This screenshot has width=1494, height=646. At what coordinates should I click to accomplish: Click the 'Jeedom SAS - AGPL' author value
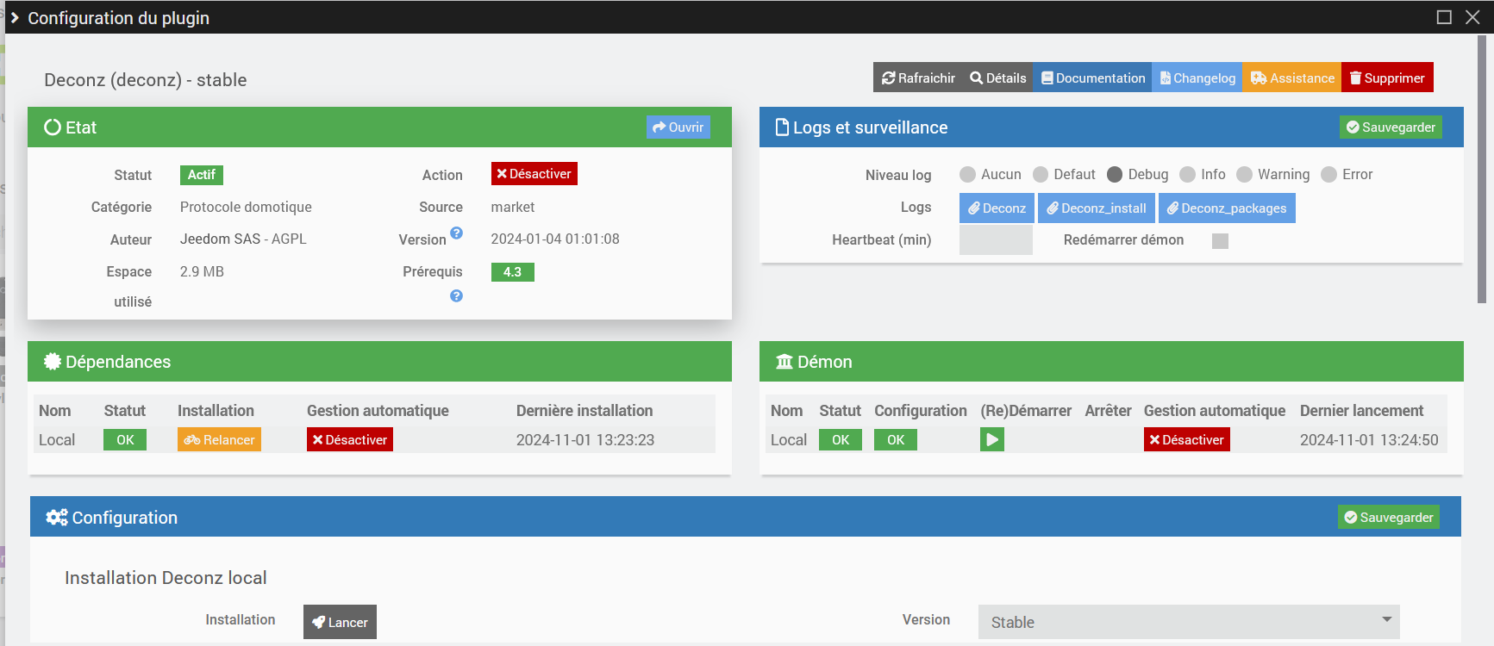(243, 239)
